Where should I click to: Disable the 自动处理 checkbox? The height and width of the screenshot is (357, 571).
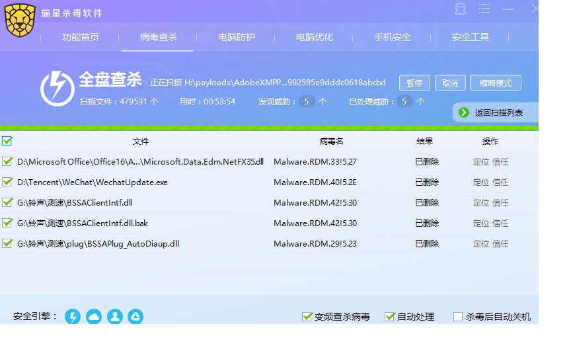[390, 316]
